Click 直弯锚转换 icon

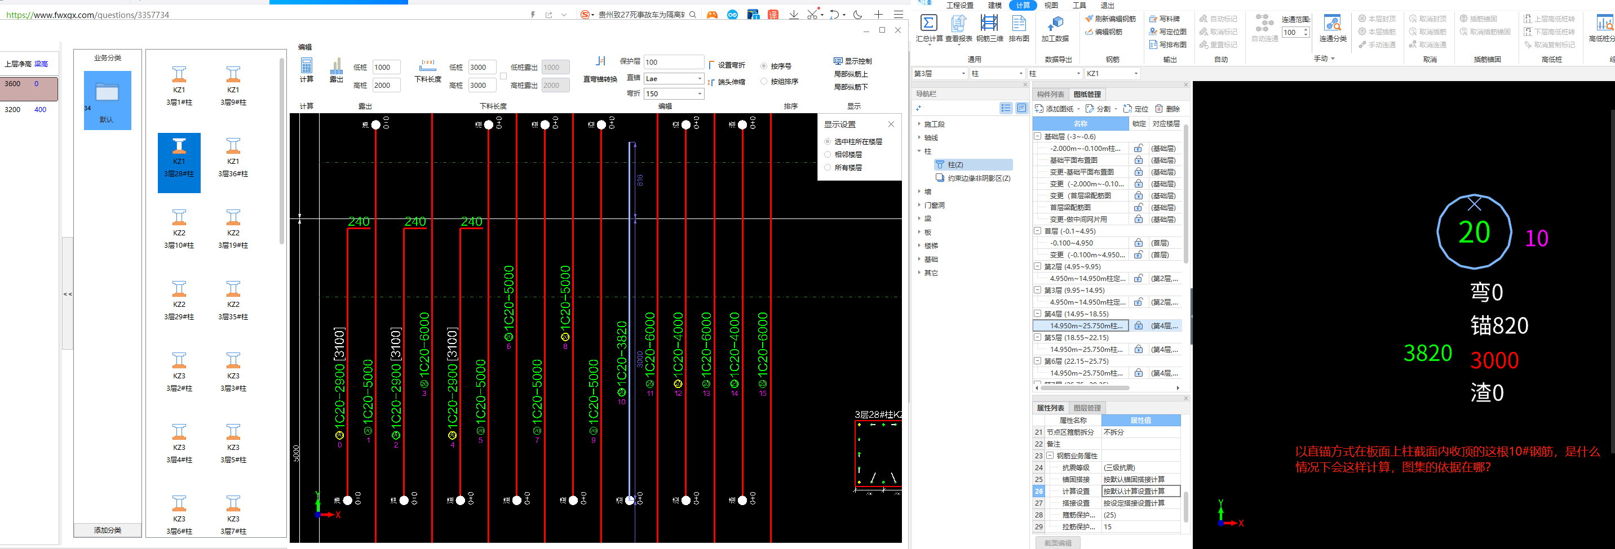(x=600, y=61)
